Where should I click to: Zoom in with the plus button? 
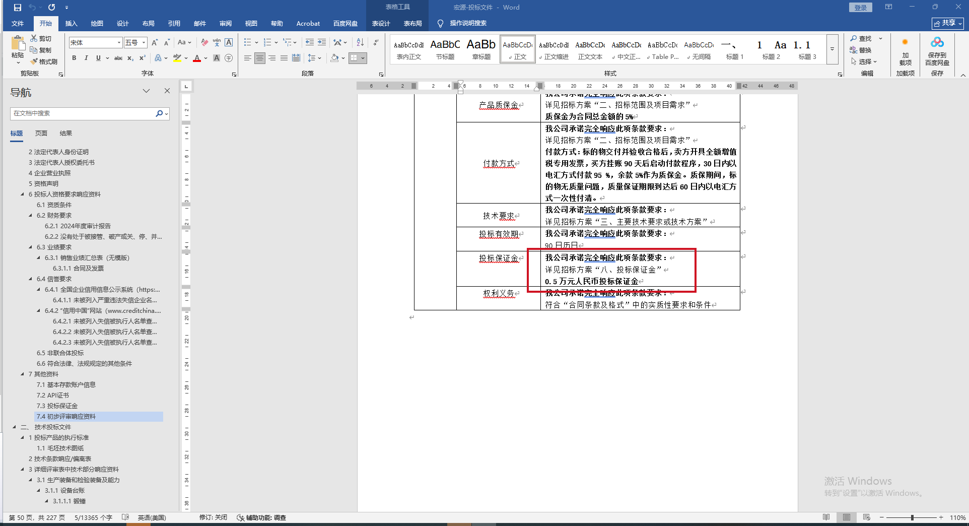coord(941,517)
